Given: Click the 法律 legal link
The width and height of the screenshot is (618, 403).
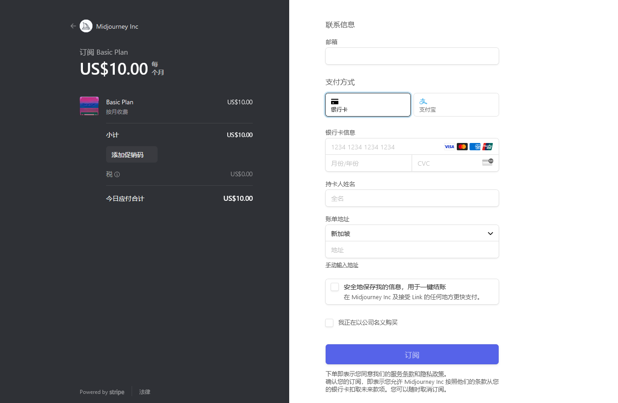Looking at the screenshot, I should pos(145,392).
